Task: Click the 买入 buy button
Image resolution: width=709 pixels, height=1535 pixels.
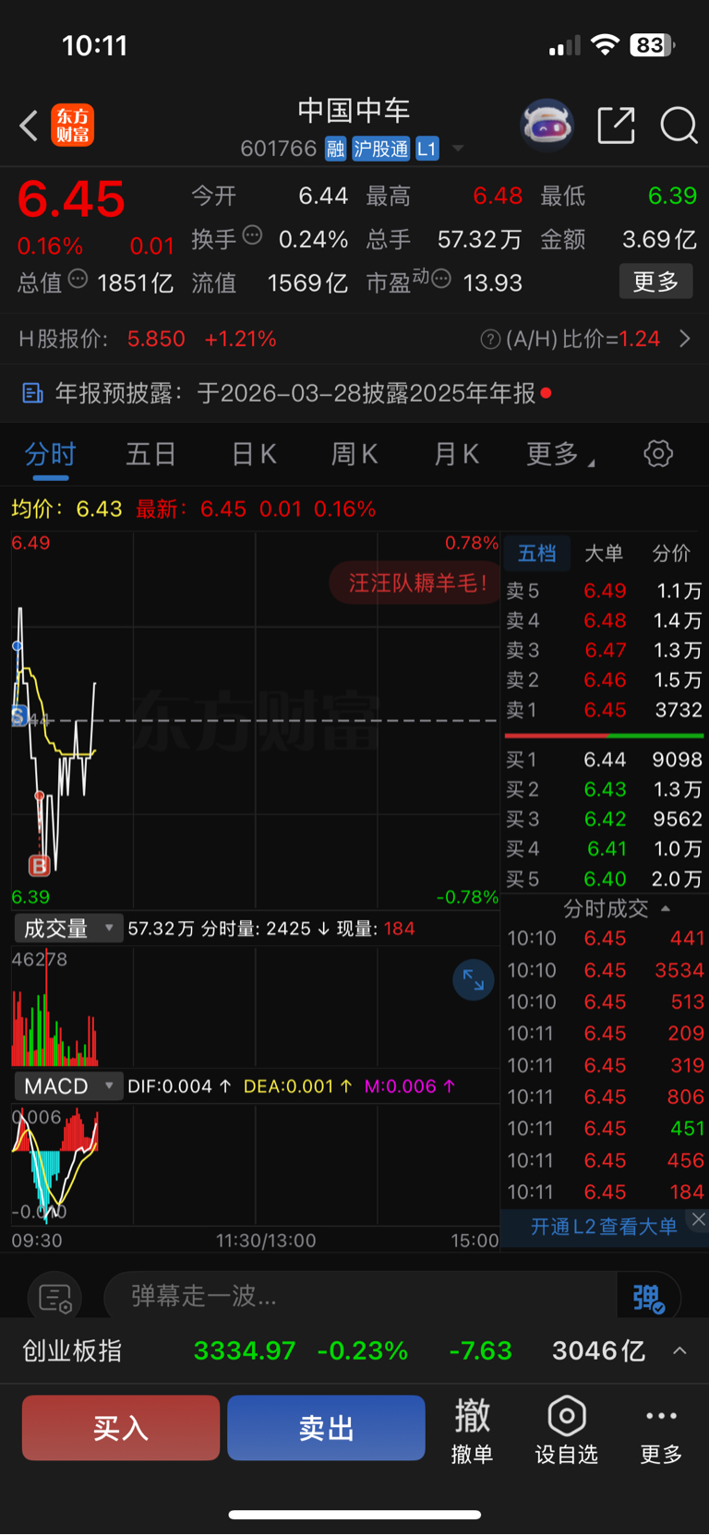Action: pyautogui.click(x=121, y=1428)
